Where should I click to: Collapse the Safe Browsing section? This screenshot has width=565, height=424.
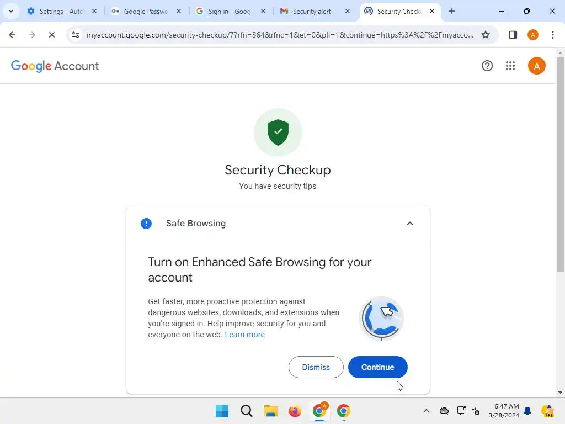(410, 224)
